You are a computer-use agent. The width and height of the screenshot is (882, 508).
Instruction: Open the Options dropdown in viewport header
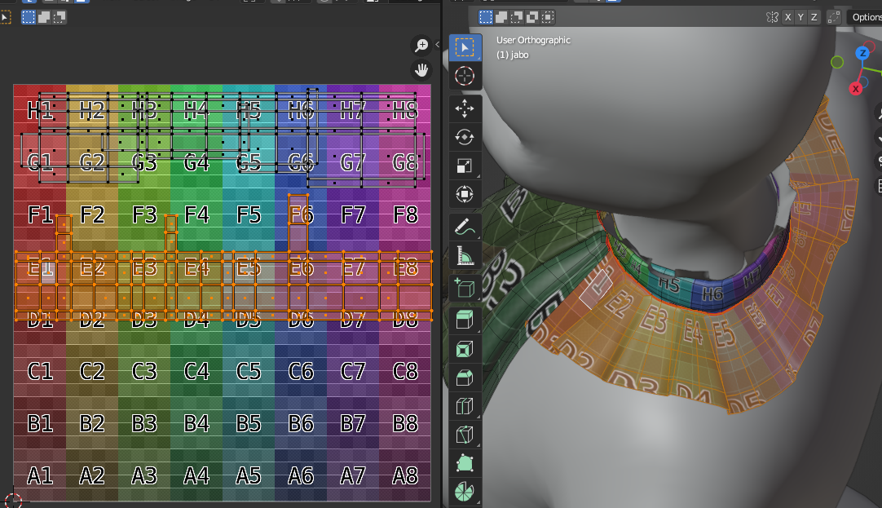865,17
